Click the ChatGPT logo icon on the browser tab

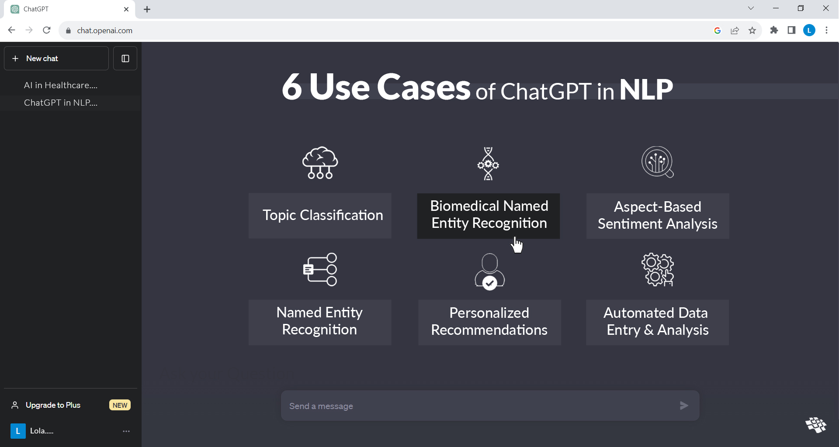coord(14,9)
